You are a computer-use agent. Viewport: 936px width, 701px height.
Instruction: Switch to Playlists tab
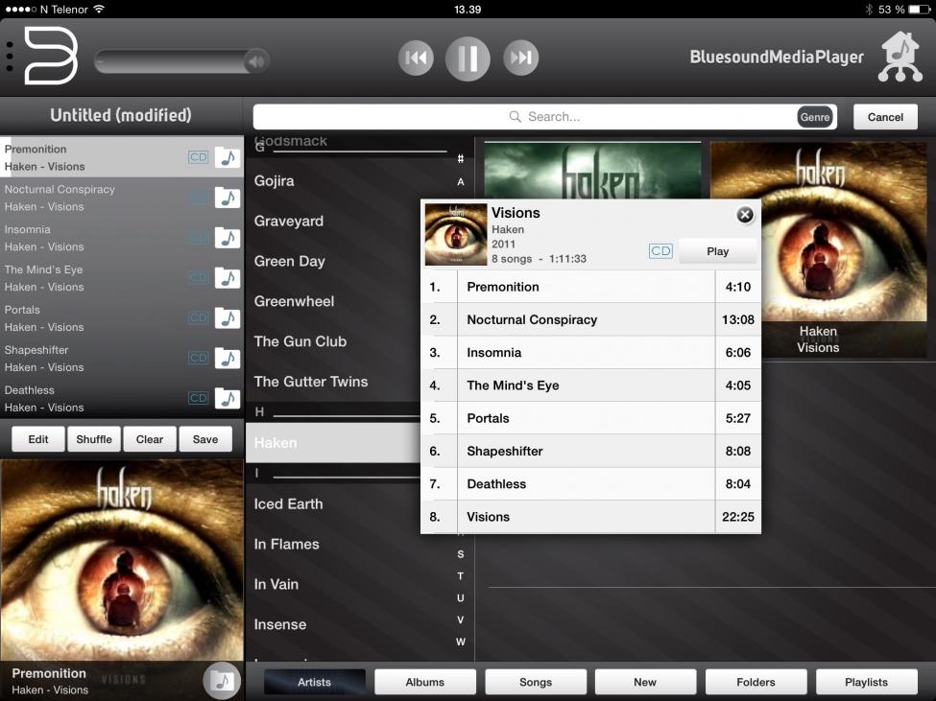click(866, 682)
